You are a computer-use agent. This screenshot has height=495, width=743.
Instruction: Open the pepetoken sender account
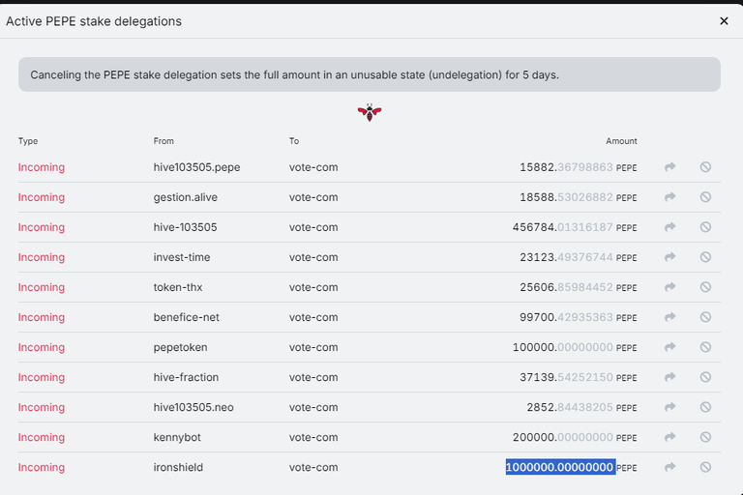tap(181, 347)
